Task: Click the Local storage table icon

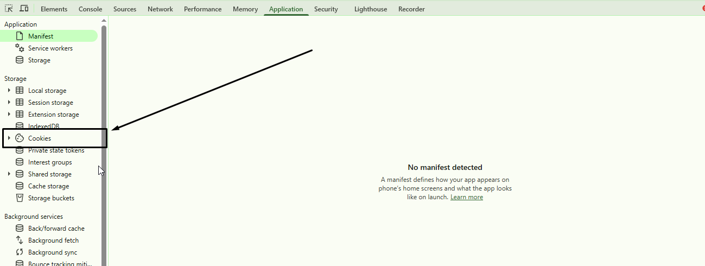Action: tap(20, 91)
